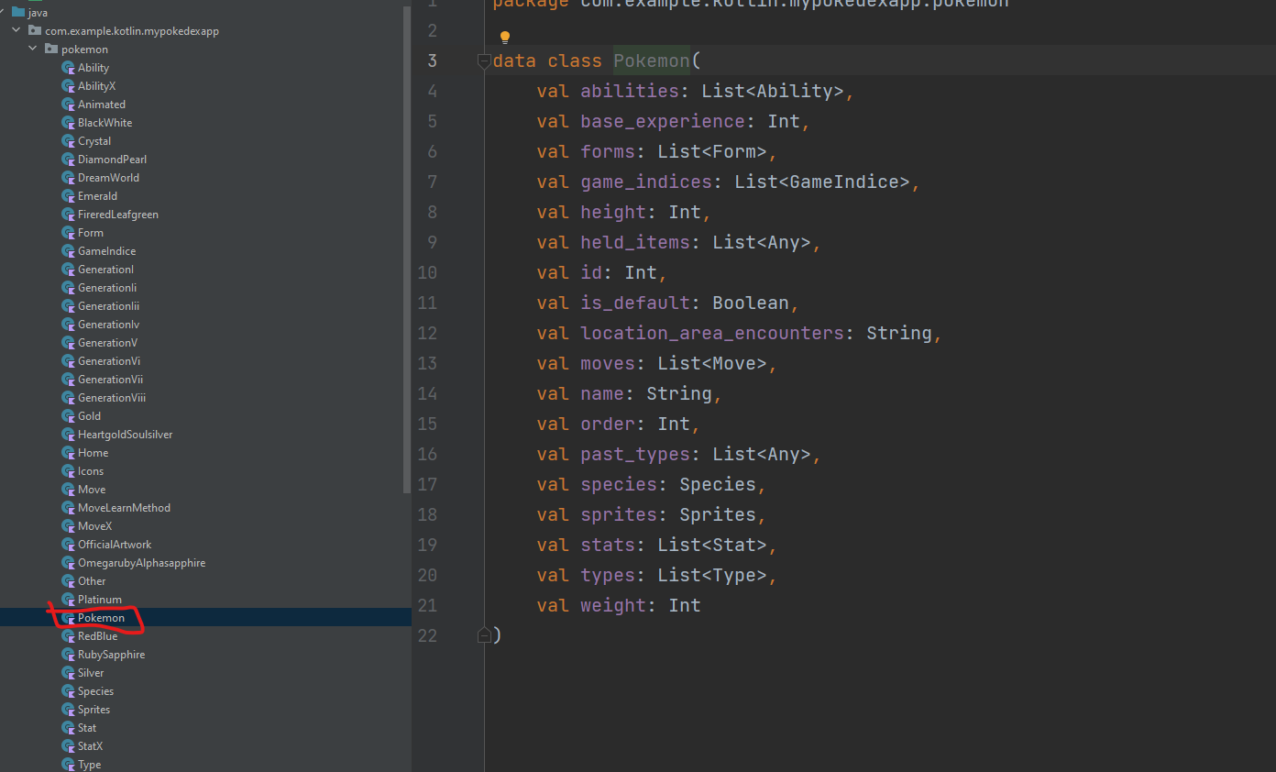
Task: Fold the Pokemon data class at line 3
Action: (483, 61)
